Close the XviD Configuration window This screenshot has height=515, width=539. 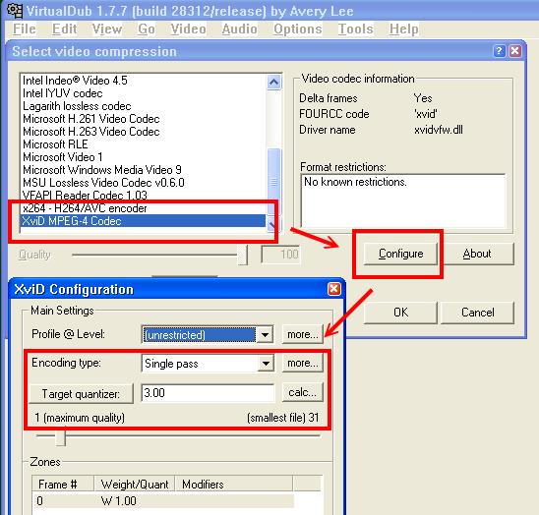click(333, 289)
